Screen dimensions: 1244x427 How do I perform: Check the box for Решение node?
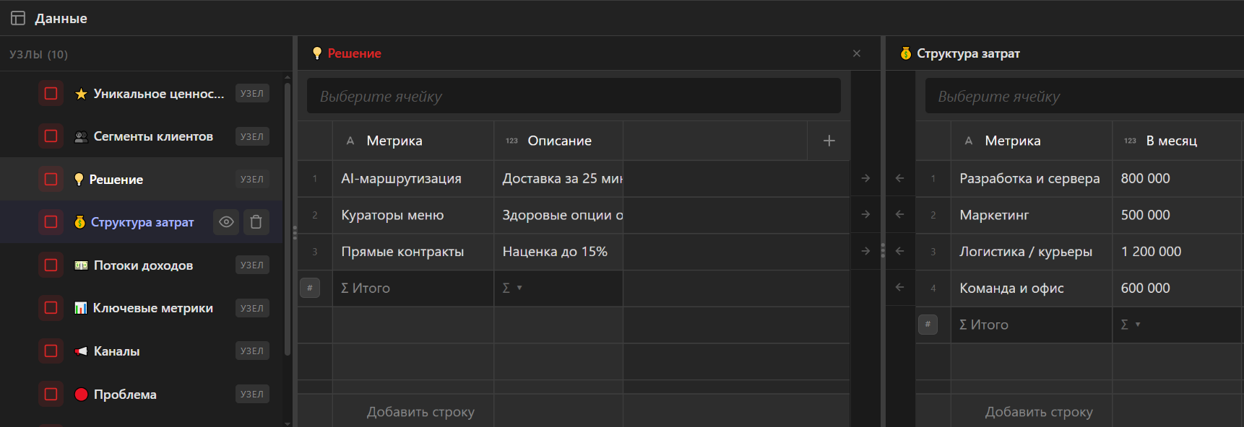point(51,179)
